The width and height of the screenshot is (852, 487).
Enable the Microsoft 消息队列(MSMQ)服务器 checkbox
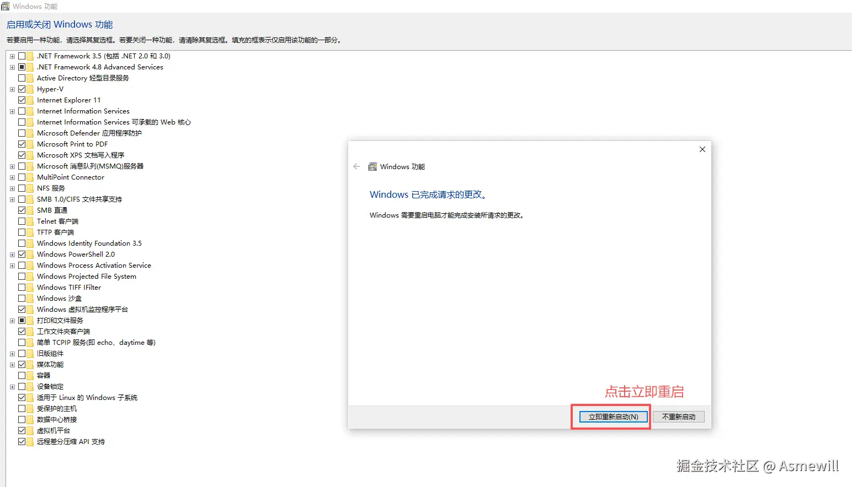[x=22, y=166]
